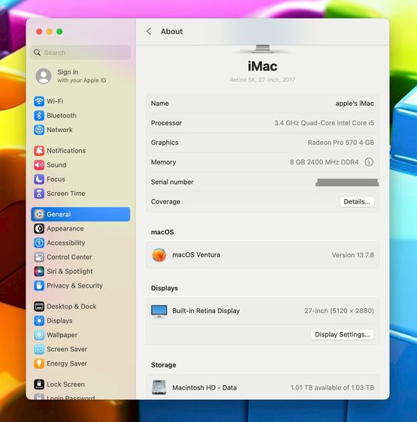Viewport: 417px width, 422px height.
Task: Click the Built-in Retina Display label
Action: point(206,311)
